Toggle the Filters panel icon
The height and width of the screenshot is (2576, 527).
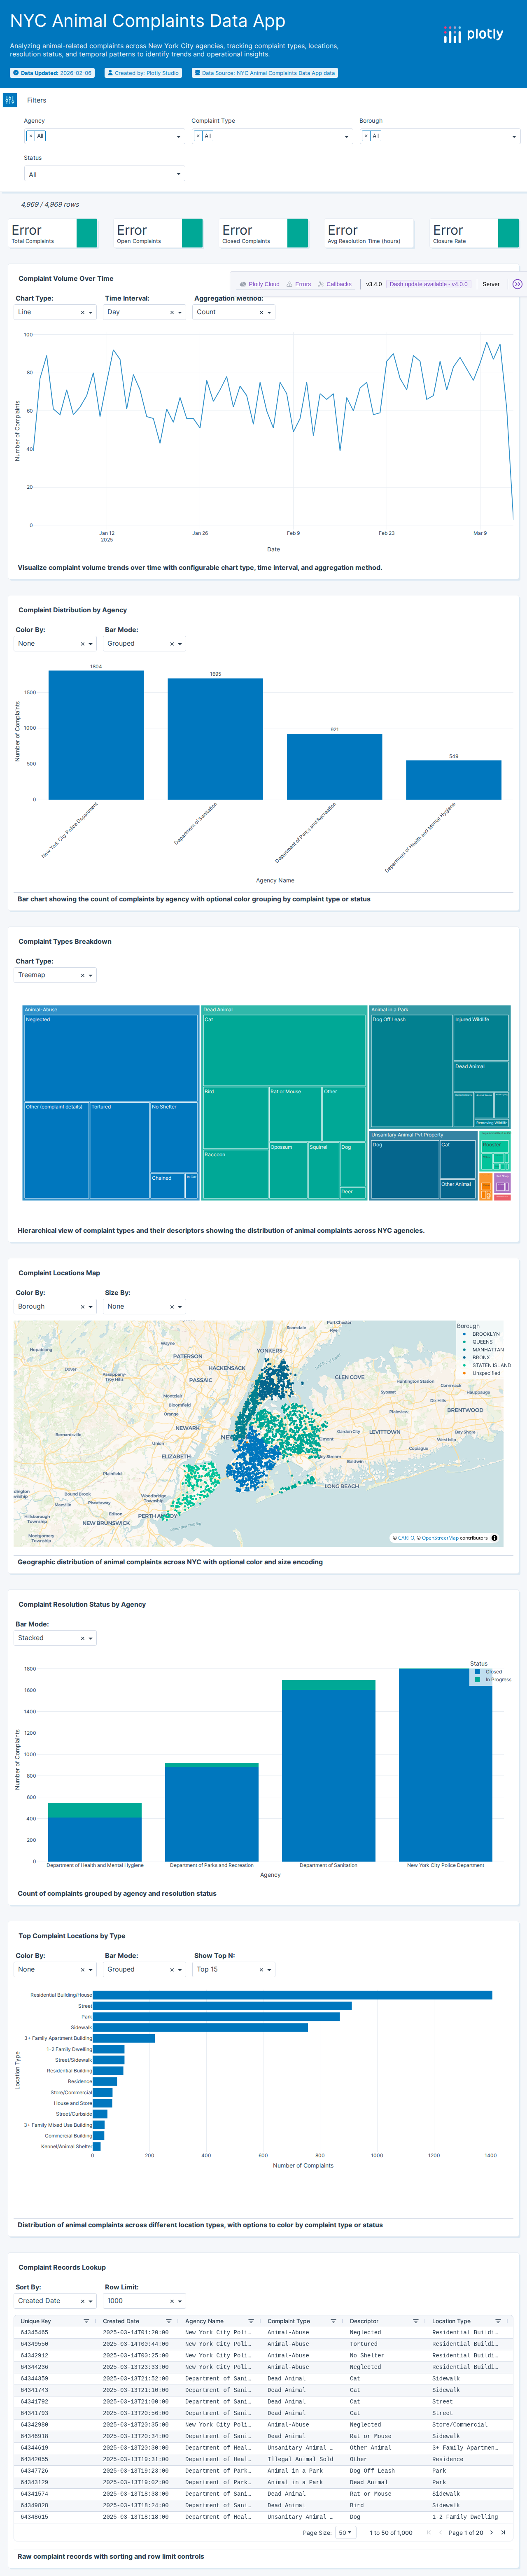[x=10, y=100]
